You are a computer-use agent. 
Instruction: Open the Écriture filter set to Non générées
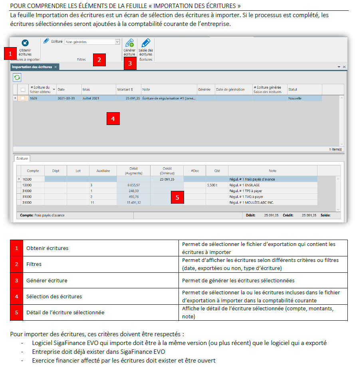(92, 42)
